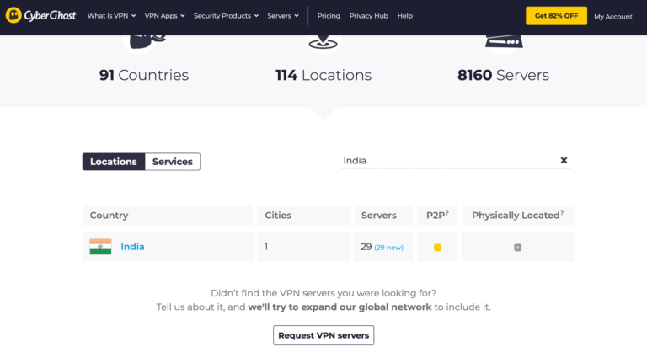The width and height of the screenshot is (647, 363).
Task: Open the Security Products dropdown
Action: (226, 16)
